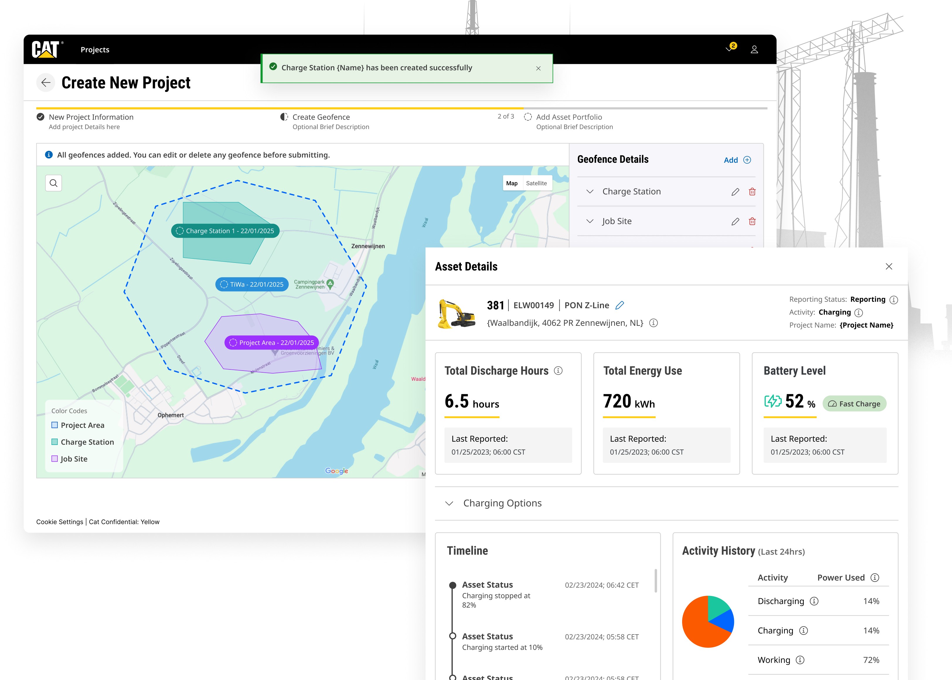Expand the Job Site geofence row
The height and width of the screenshot is (680, 952).
coord(590,222)
